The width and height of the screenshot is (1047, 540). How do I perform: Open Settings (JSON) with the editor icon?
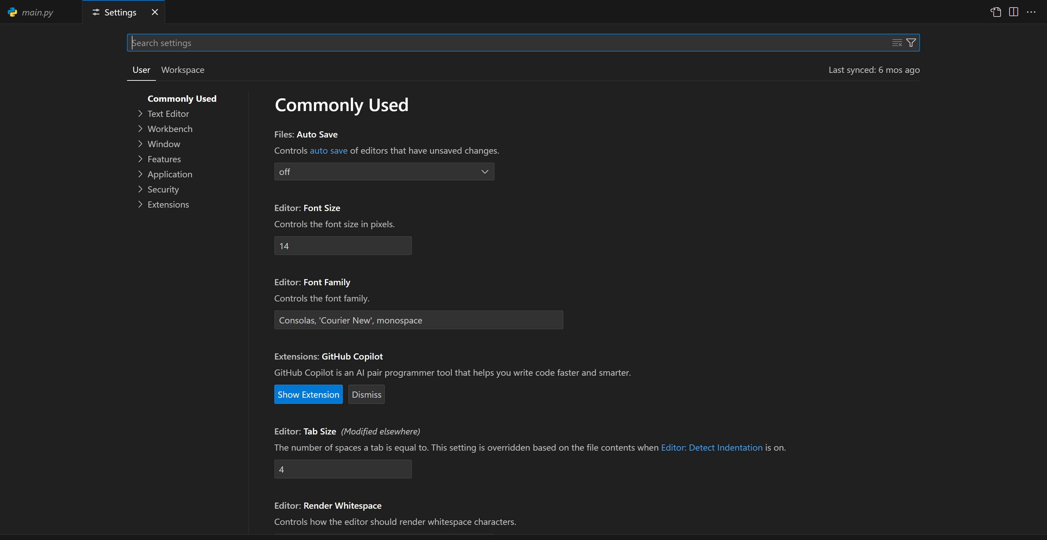(x=995, y=12)
